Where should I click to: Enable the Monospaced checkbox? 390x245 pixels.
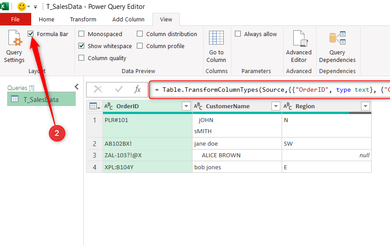(x=81, y=34)
